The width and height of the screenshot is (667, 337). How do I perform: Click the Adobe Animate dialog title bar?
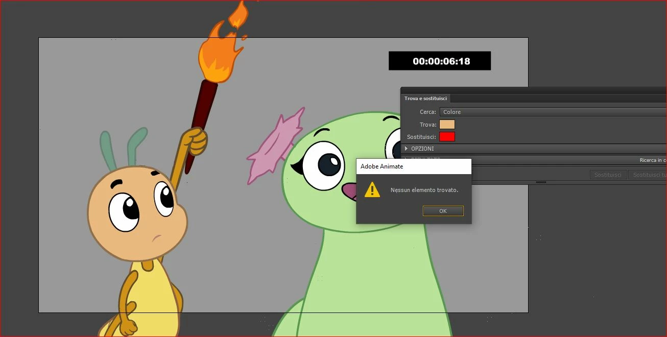tap(414, 166)
